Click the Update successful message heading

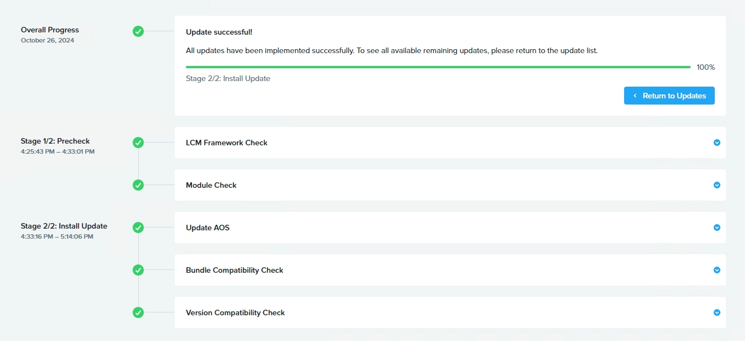coord(220,32)
